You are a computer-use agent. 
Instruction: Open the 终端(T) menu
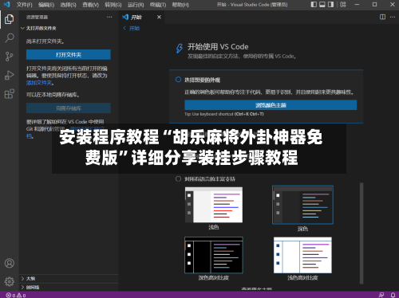tap(158, 5)
